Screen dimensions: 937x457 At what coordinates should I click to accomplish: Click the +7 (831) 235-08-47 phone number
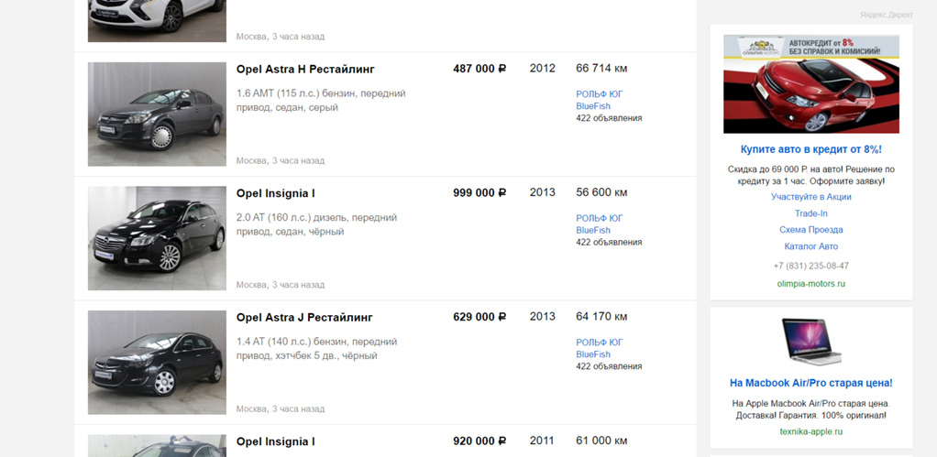(x=810, y=267)
